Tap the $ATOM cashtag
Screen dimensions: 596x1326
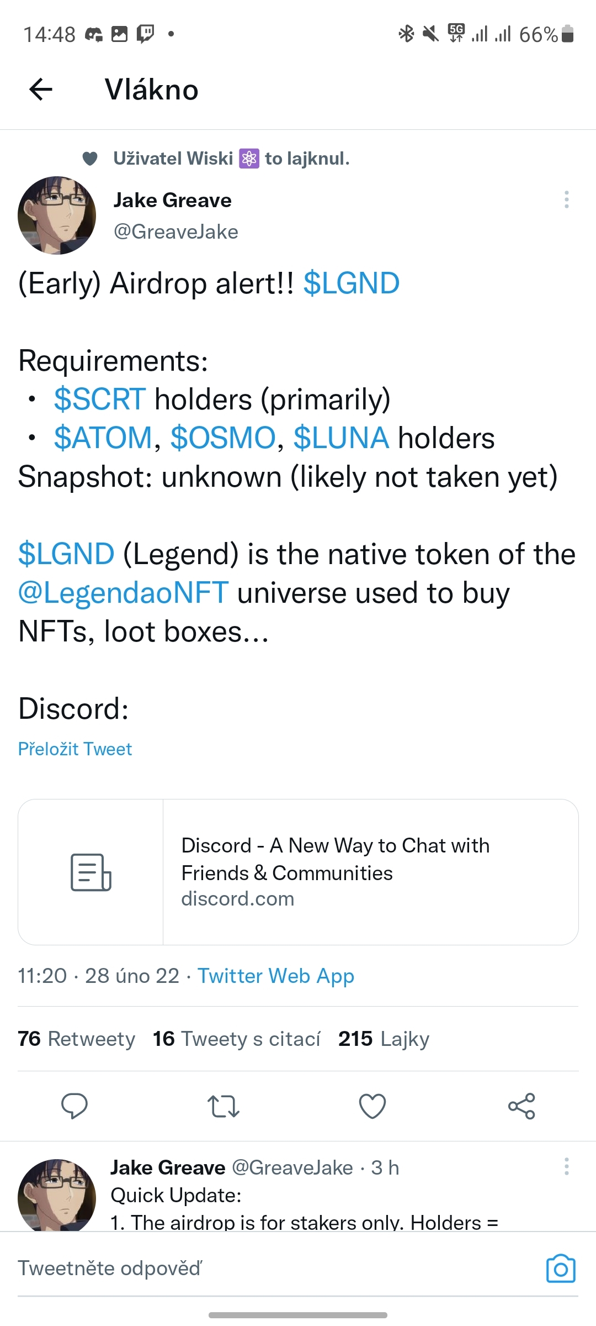click(x=103, y=438)
